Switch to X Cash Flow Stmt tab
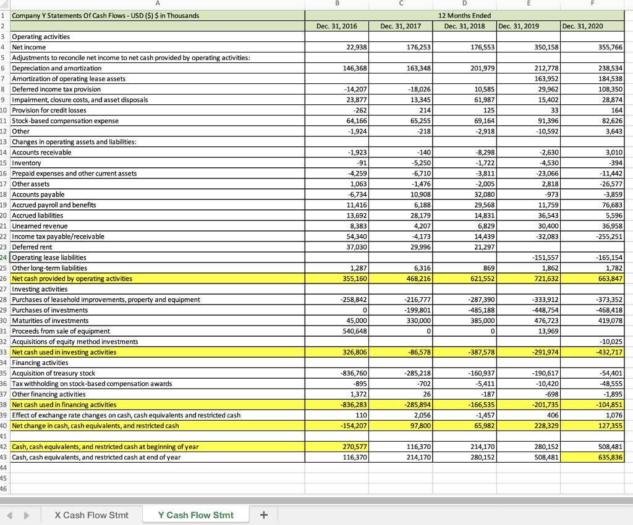633x525 pixels. click(91, 515)
